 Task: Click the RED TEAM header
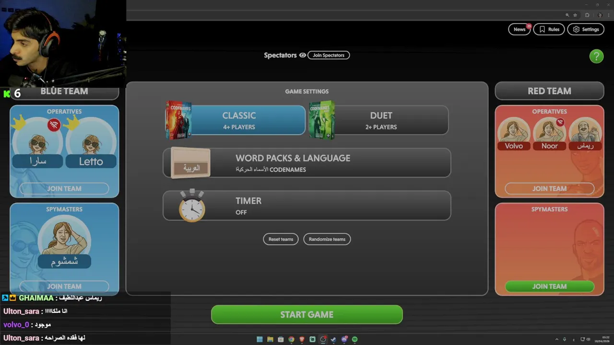pos(549,91)
